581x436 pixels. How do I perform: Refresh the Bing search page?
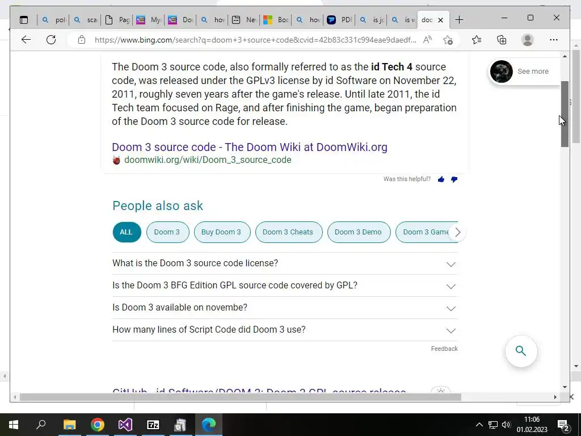click(x=51, y=40)
